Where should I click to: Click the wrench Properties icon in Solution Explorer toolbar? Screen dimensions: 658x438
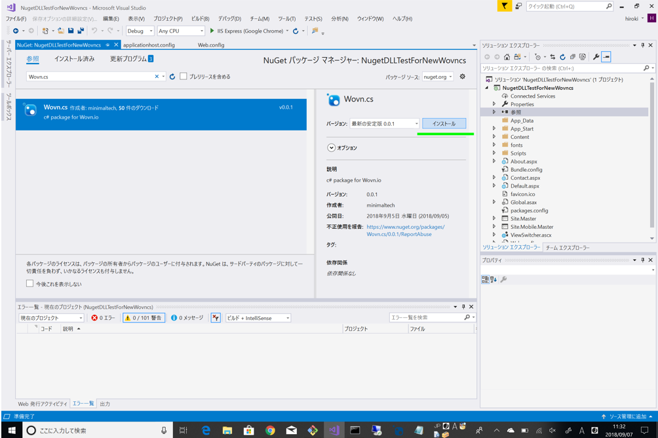596,57
